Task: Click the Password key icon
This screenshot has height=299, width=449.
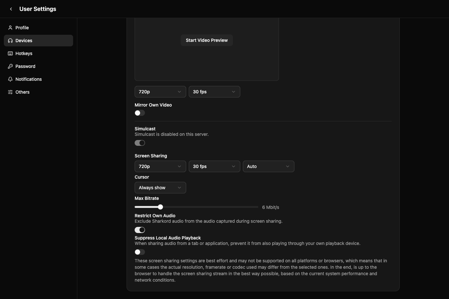Action: click(x=10, y=66)
